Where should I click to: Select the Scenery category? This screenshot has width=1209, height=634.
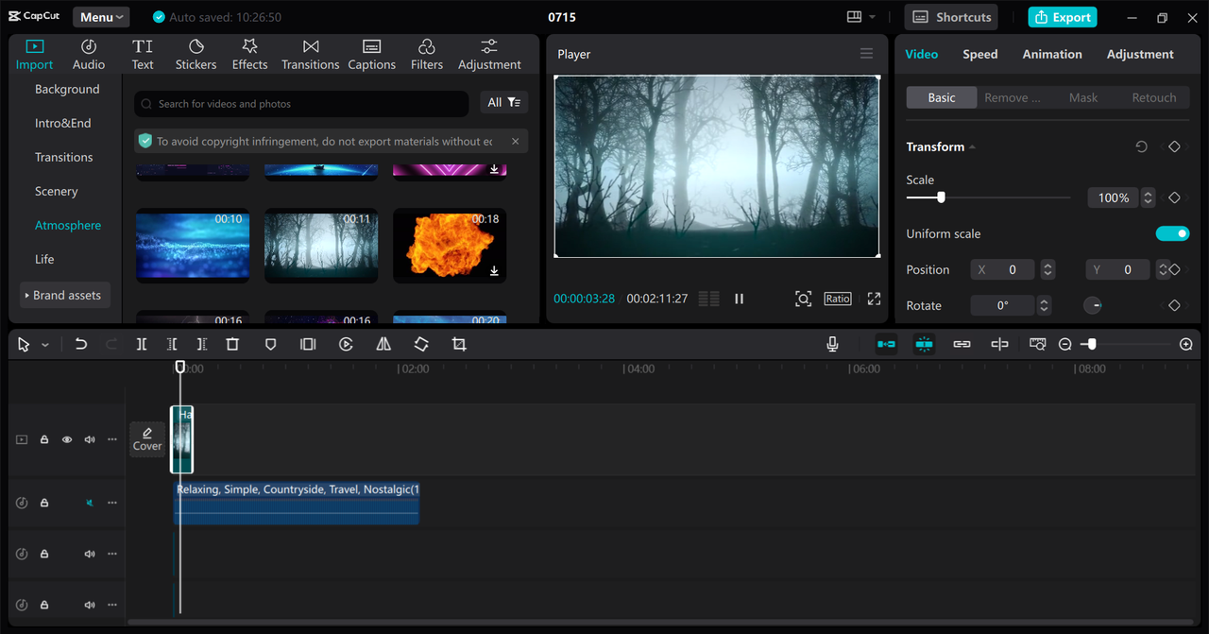[57, 191]
